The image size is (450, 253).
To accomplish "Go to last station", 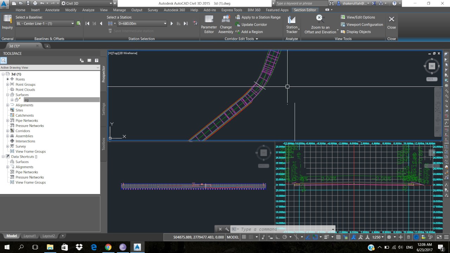I will 185,24.
